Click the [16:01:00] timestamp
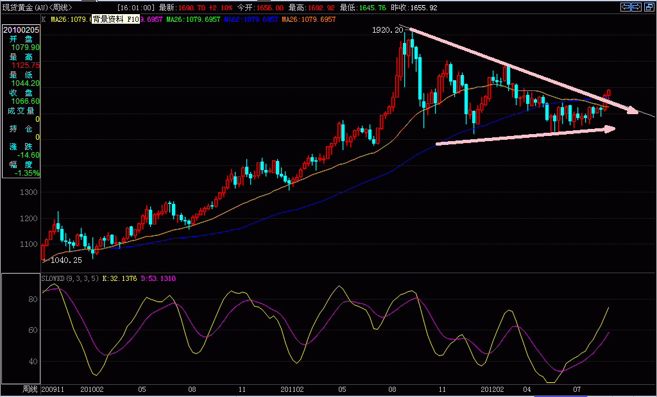This screenshot has width=657, height=397. (x=136, y=8)
